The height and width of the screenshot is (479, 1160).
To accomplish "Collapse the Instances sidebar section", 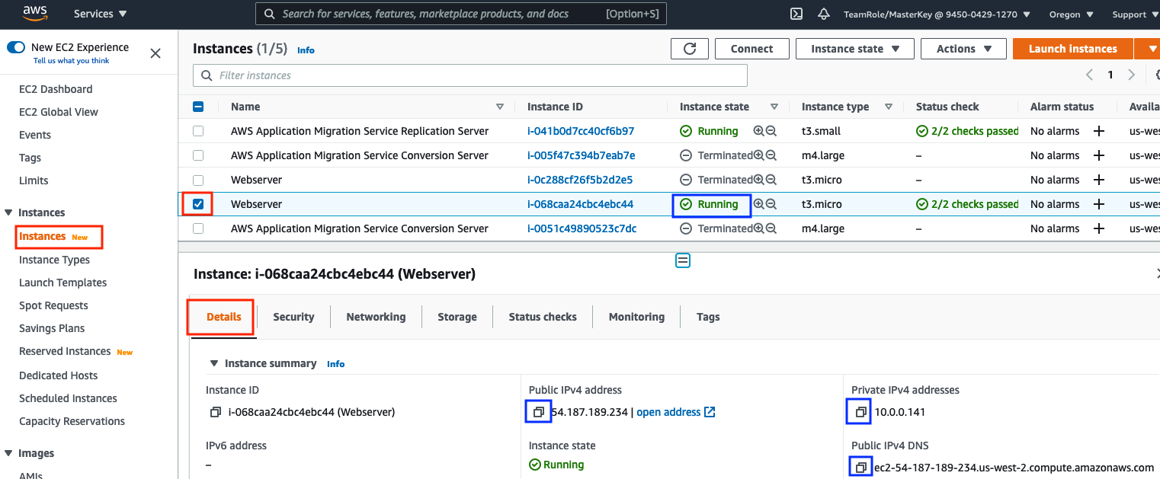I will click(8, 212).
